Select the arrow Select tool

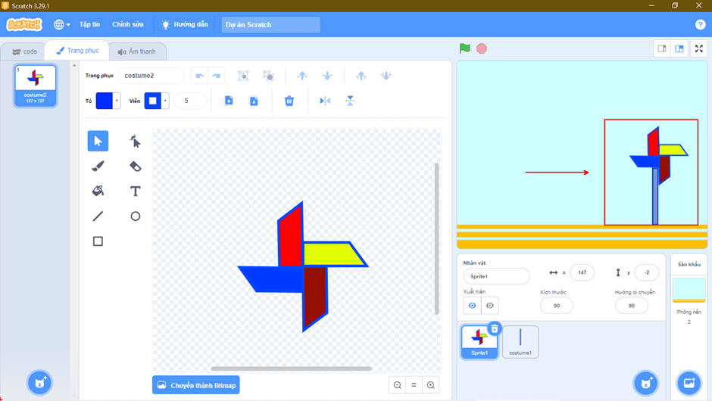click(x=98, y=141)
